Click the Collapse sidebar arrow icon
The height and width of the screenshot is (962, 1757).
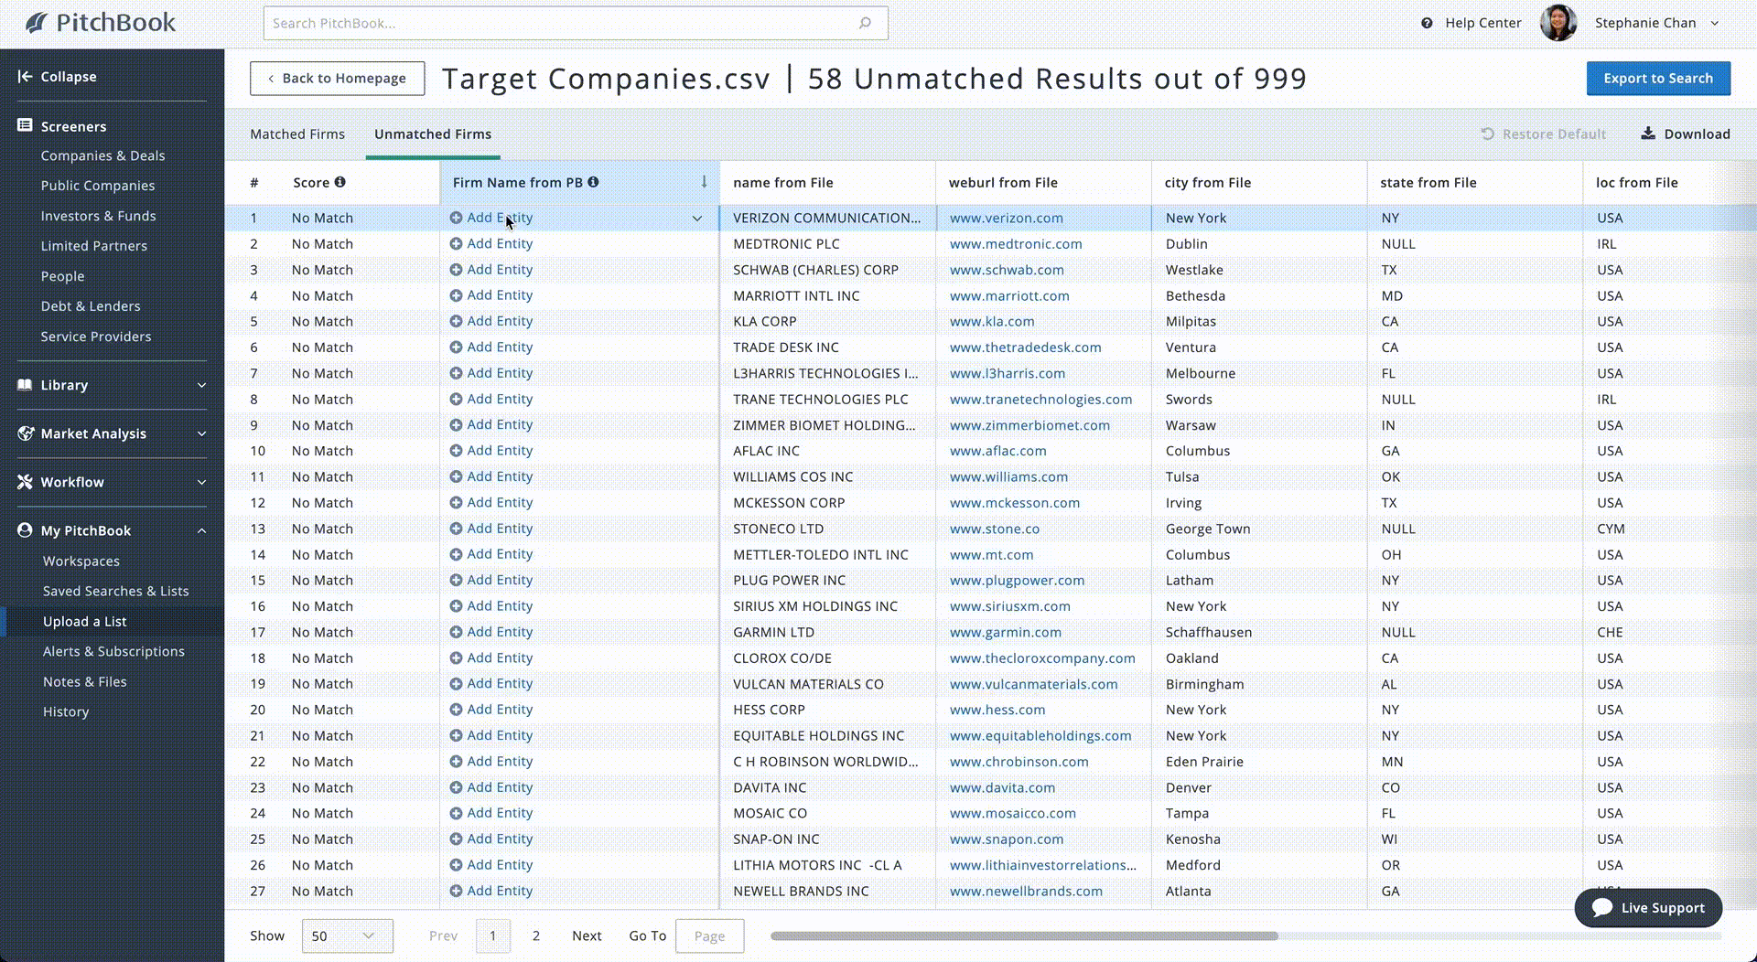click(x=25, y=77)
